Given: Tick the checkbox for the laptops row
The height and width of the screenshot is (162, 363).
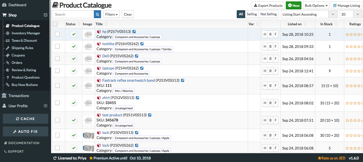Looking at the screenshot, I should click(57, 71).
